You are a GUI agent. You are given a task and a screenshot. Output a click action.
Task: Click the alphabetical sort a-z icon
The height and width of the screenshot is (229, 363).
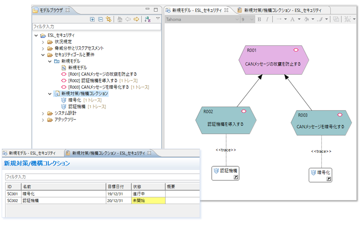(147, 19)
